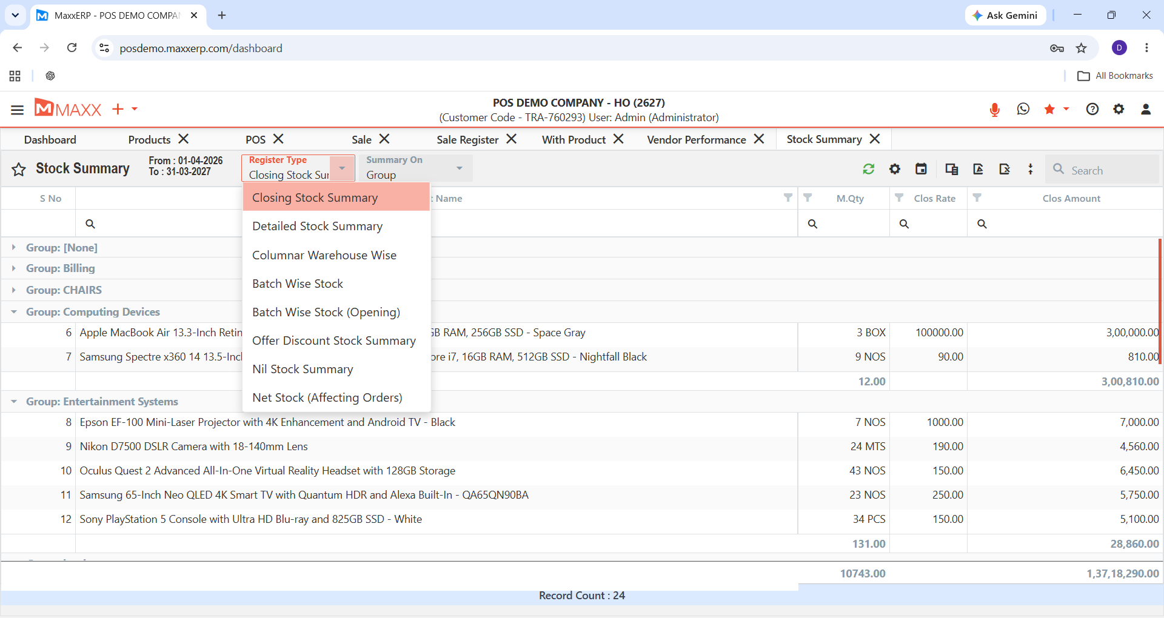
Task: Click the Search input field
Action: point(1102,170)
